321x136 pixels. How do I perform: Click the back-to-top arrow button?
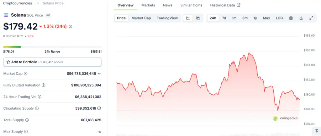pos(317,131)
